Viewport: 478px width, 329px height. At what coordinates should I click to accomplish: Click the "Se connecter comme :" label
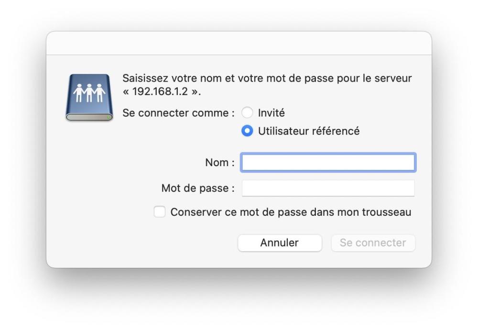tap(179, 113)
